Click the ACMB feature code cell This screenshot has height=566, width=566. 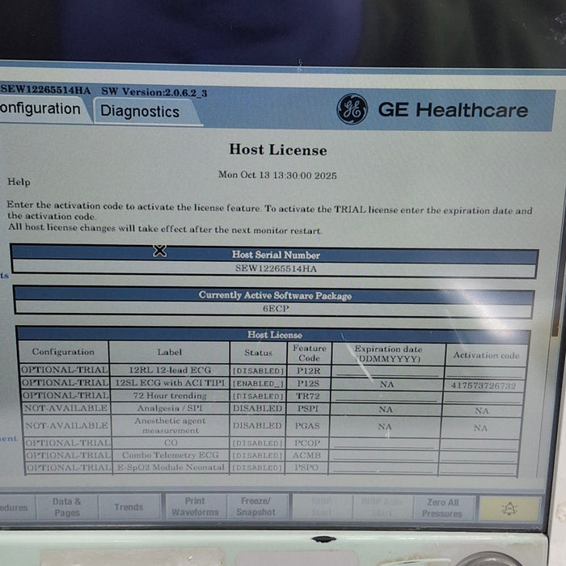pyautogui.click(x=306, y=455)
